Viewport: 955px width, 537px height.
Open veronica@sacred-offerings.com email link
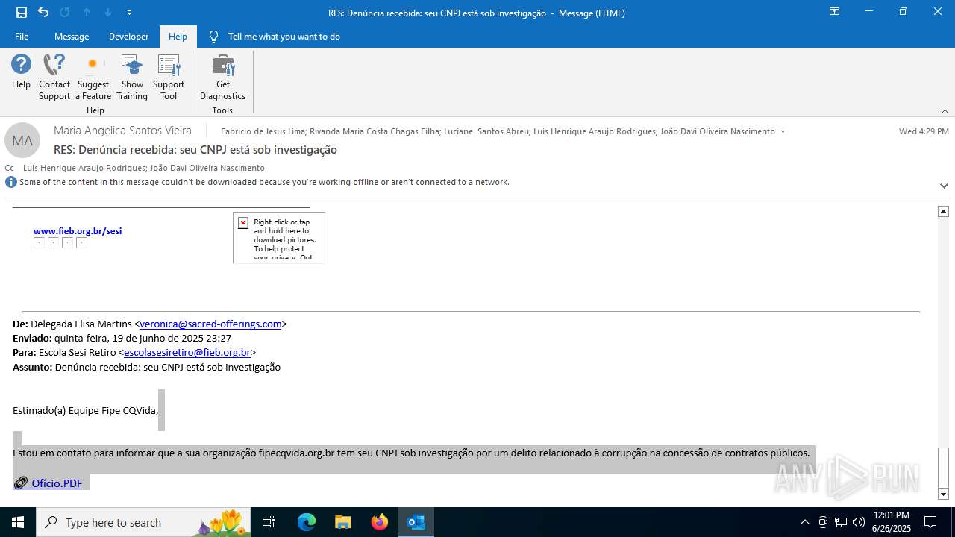click(x=210, y=324)
